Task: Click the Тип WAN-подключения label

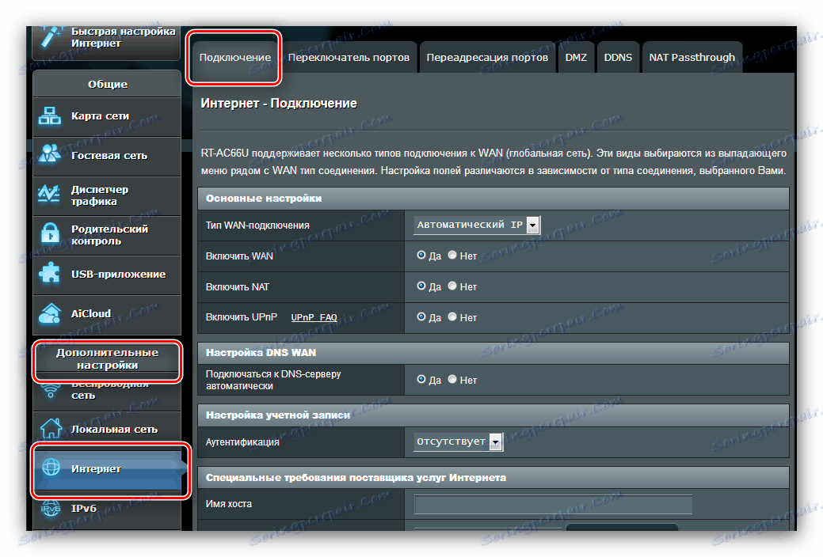Action: (x=257, y=225)
